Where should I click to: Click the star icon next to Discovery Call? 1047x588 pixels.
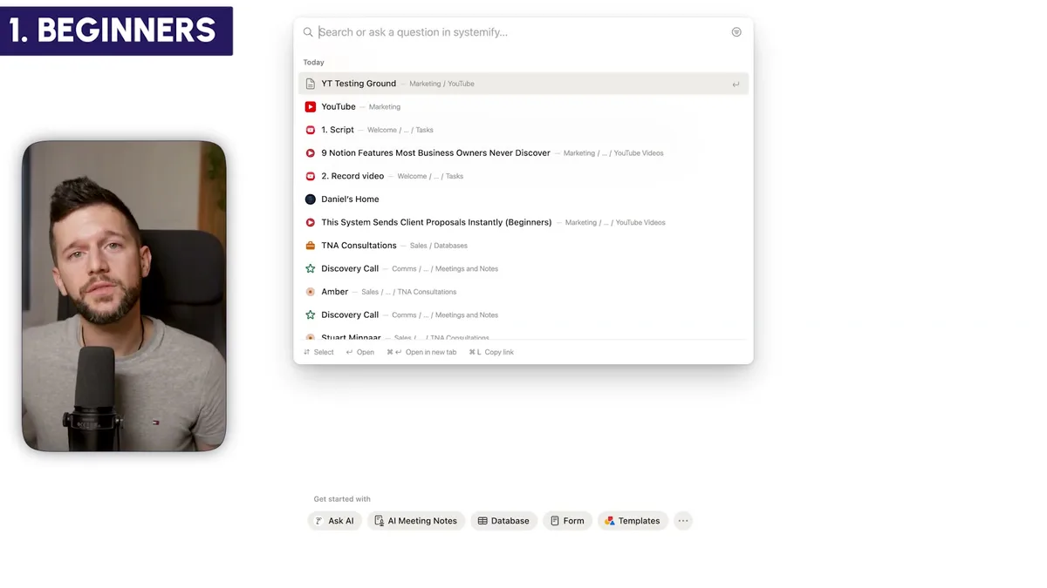[x=311, y=268]
